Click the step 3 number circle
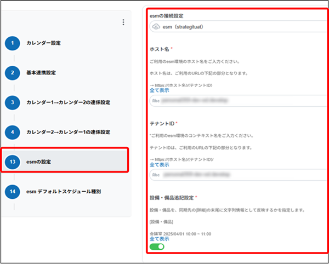Viewport: 329px width, 264px height. (12, 102)
